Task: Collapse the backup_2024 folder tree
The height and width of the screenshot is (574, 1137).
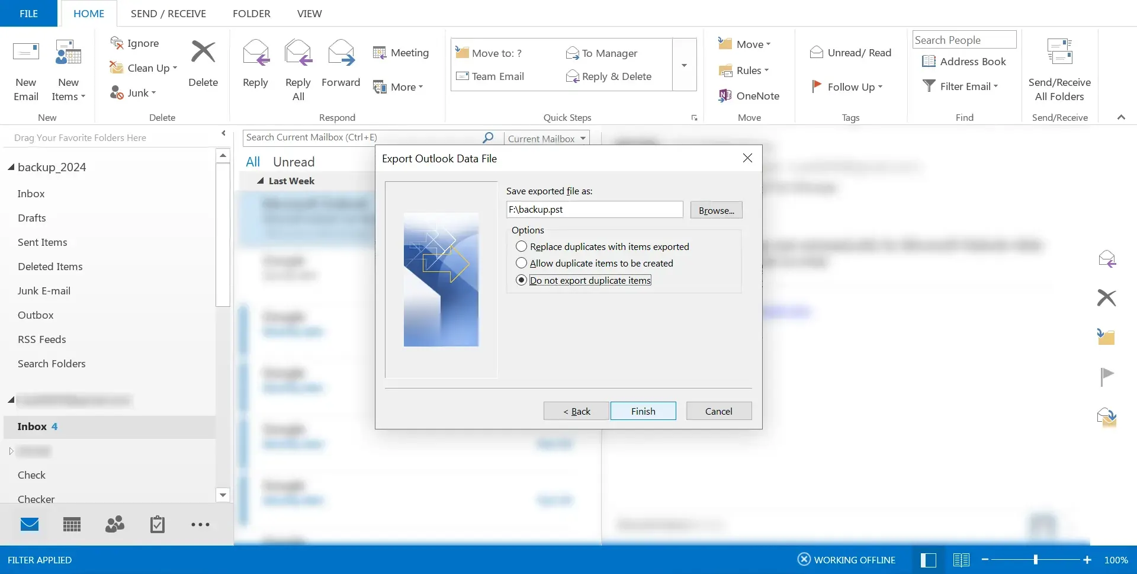Action: point(11,167)
